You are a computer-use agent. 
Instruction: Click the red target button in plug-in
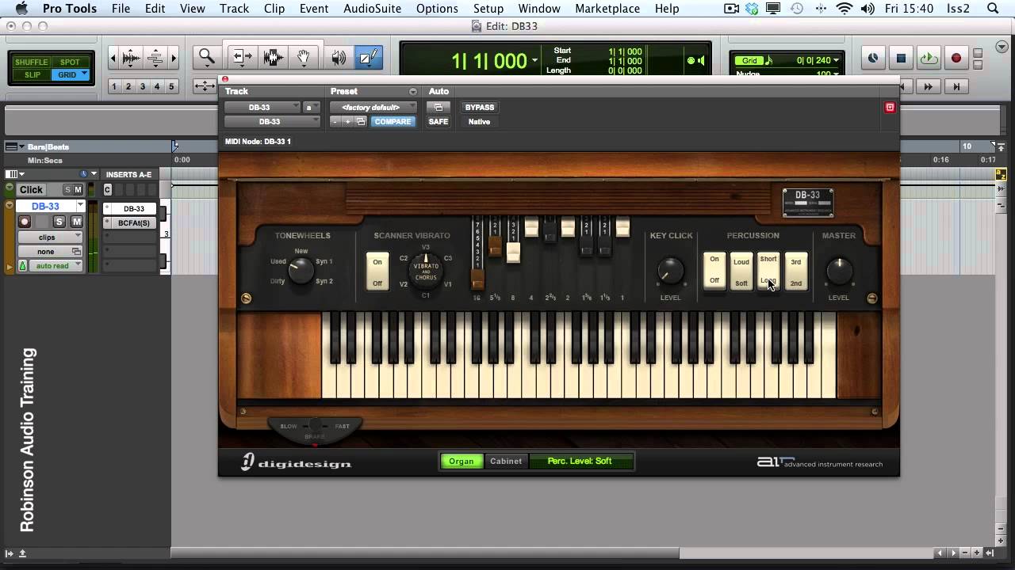click(890, 107)
